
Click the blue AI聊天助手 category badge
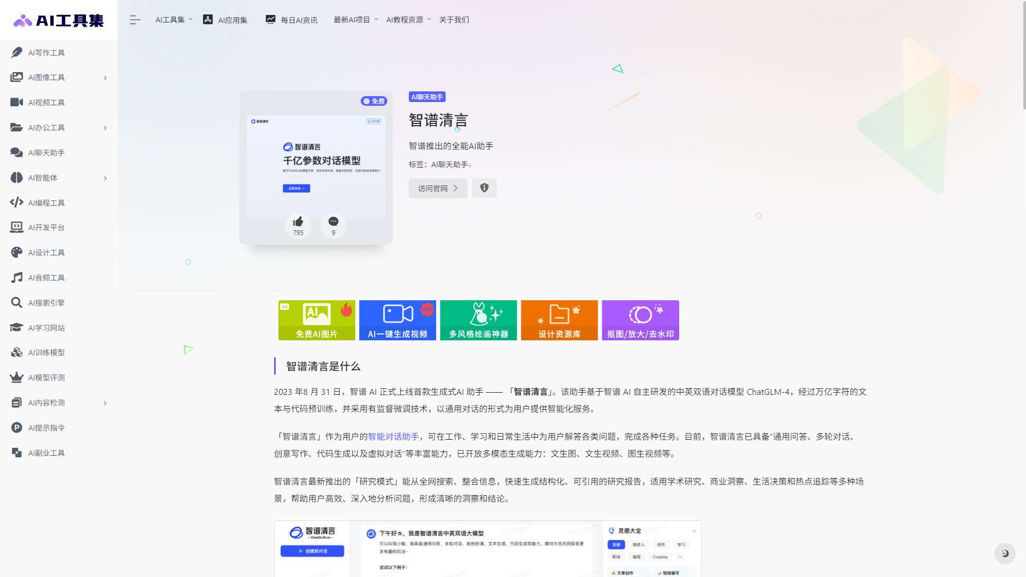coord(427,97)
